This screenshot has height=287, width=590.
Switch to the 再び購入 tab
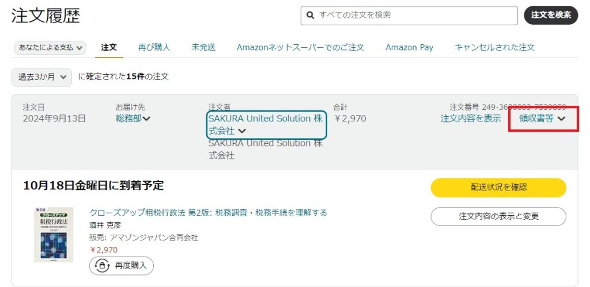pos(154,47)
